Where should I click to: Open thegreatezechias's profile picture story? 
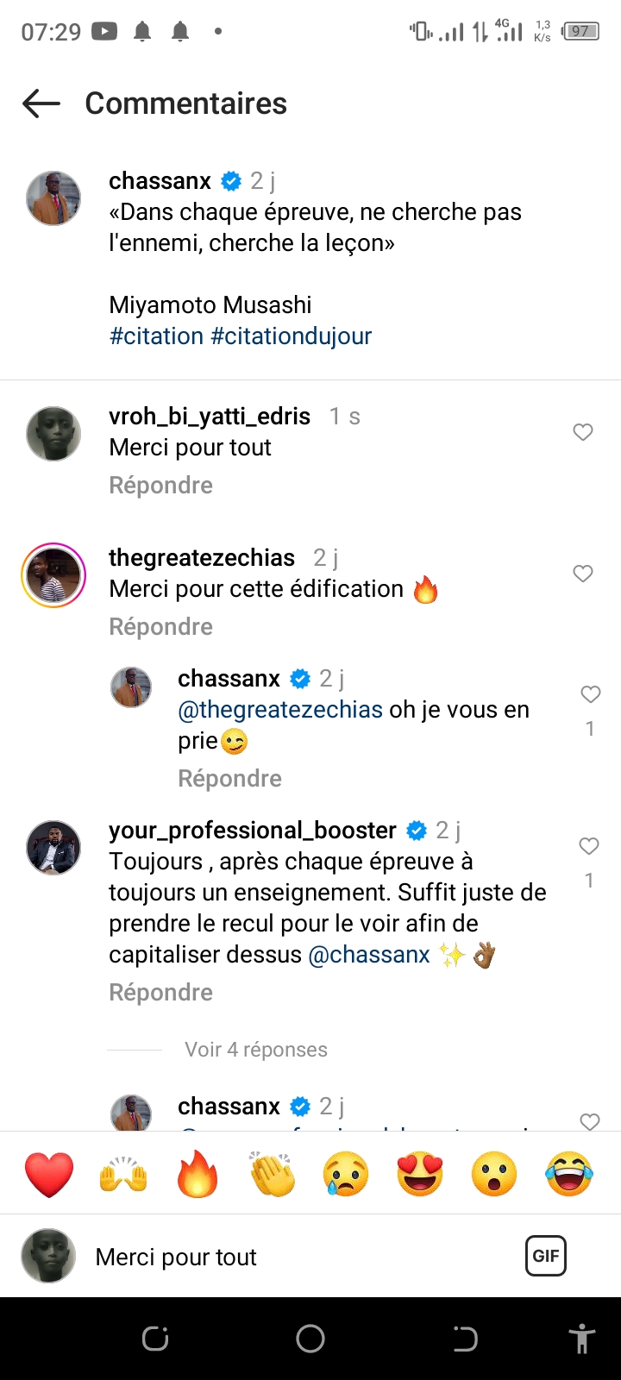[53, 575]
